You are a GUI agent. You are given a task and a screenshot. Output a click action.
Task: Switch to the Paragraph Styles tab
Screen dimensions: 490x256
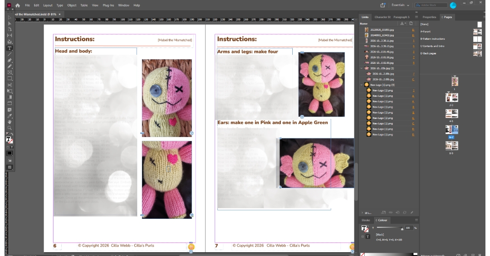click(402, 17)
